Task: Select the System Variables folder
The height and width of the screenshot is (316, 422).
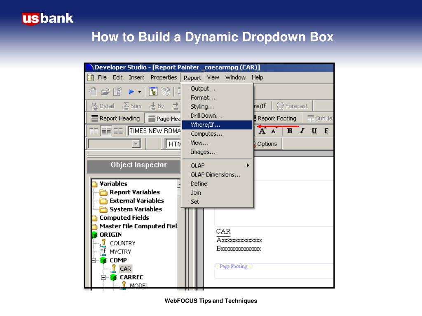Action: point(131,209)
